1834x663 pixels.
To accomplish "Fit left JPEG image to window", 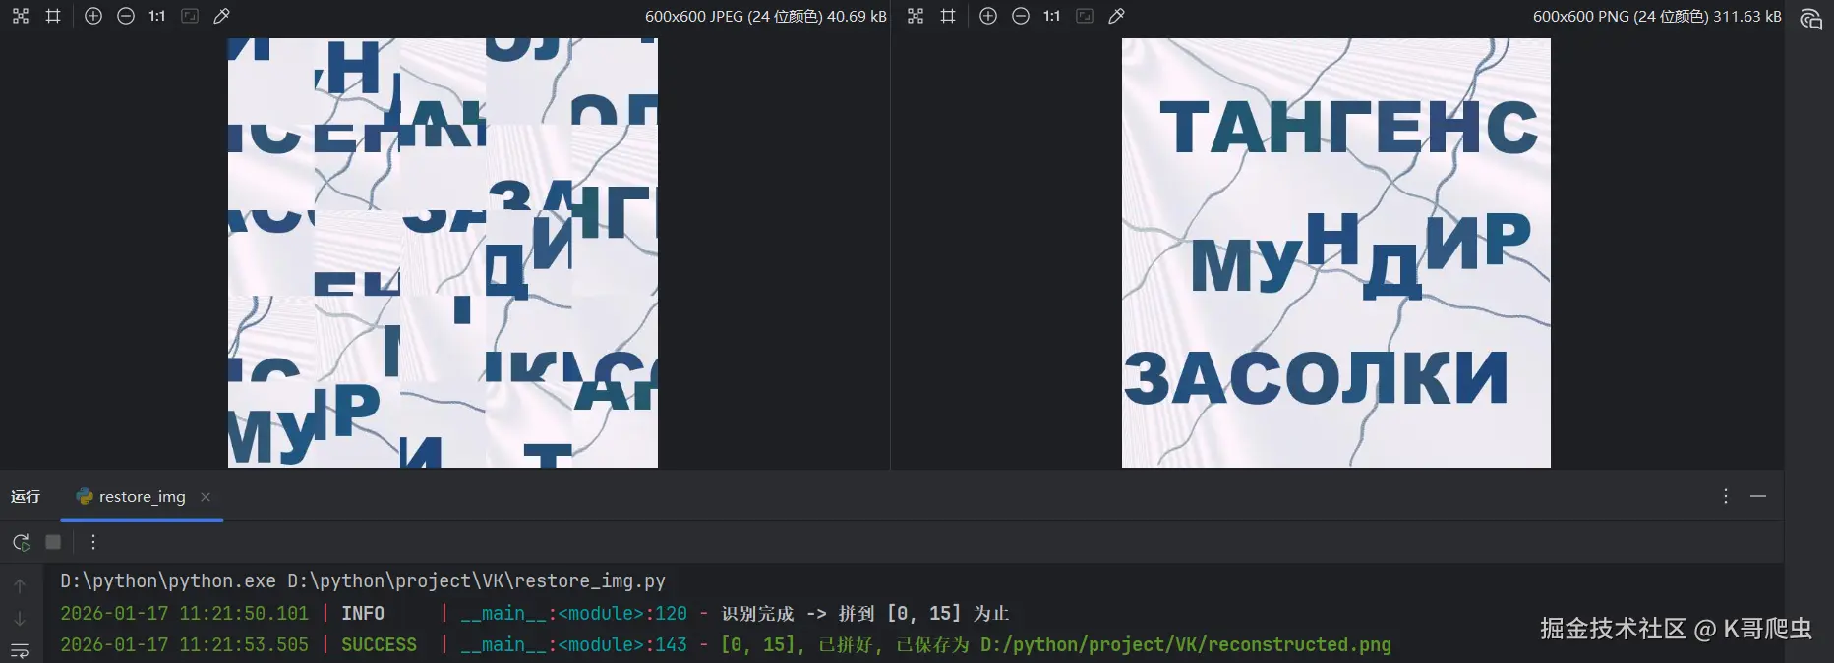I will [190, 16].
